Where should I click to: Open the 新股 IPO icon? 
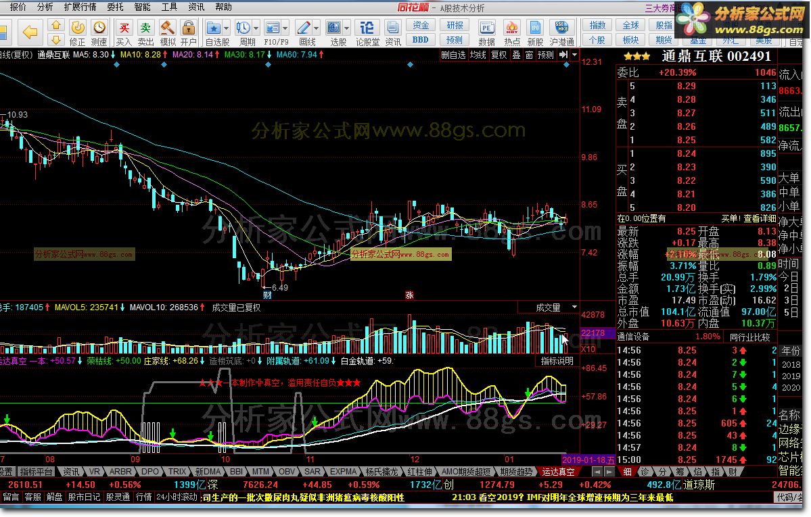click(535, 32)
